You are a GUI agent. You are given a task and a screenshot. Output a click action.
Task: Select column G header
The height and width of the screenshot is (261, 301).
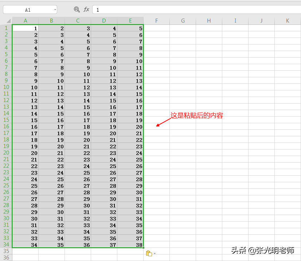(x=183, y=21)
